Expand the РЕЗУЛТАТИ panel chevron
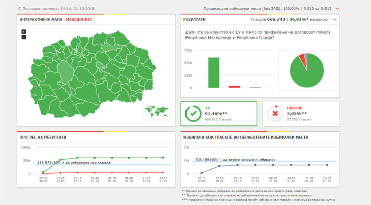Viewport: 371px width, 205px height. click(334, 19)
